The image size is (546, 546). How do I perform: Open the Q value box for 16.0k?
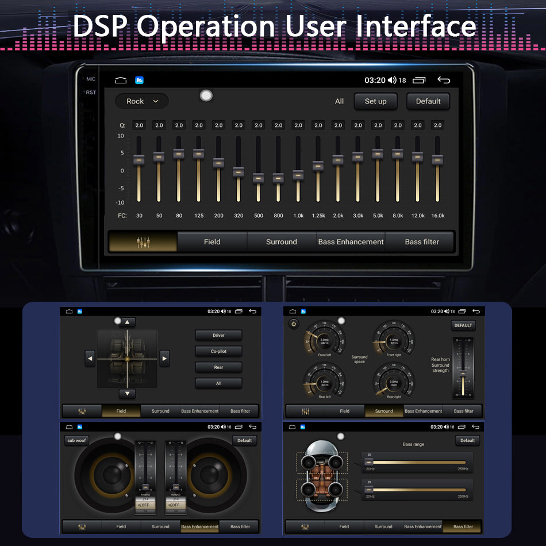[x=438, y=125]
